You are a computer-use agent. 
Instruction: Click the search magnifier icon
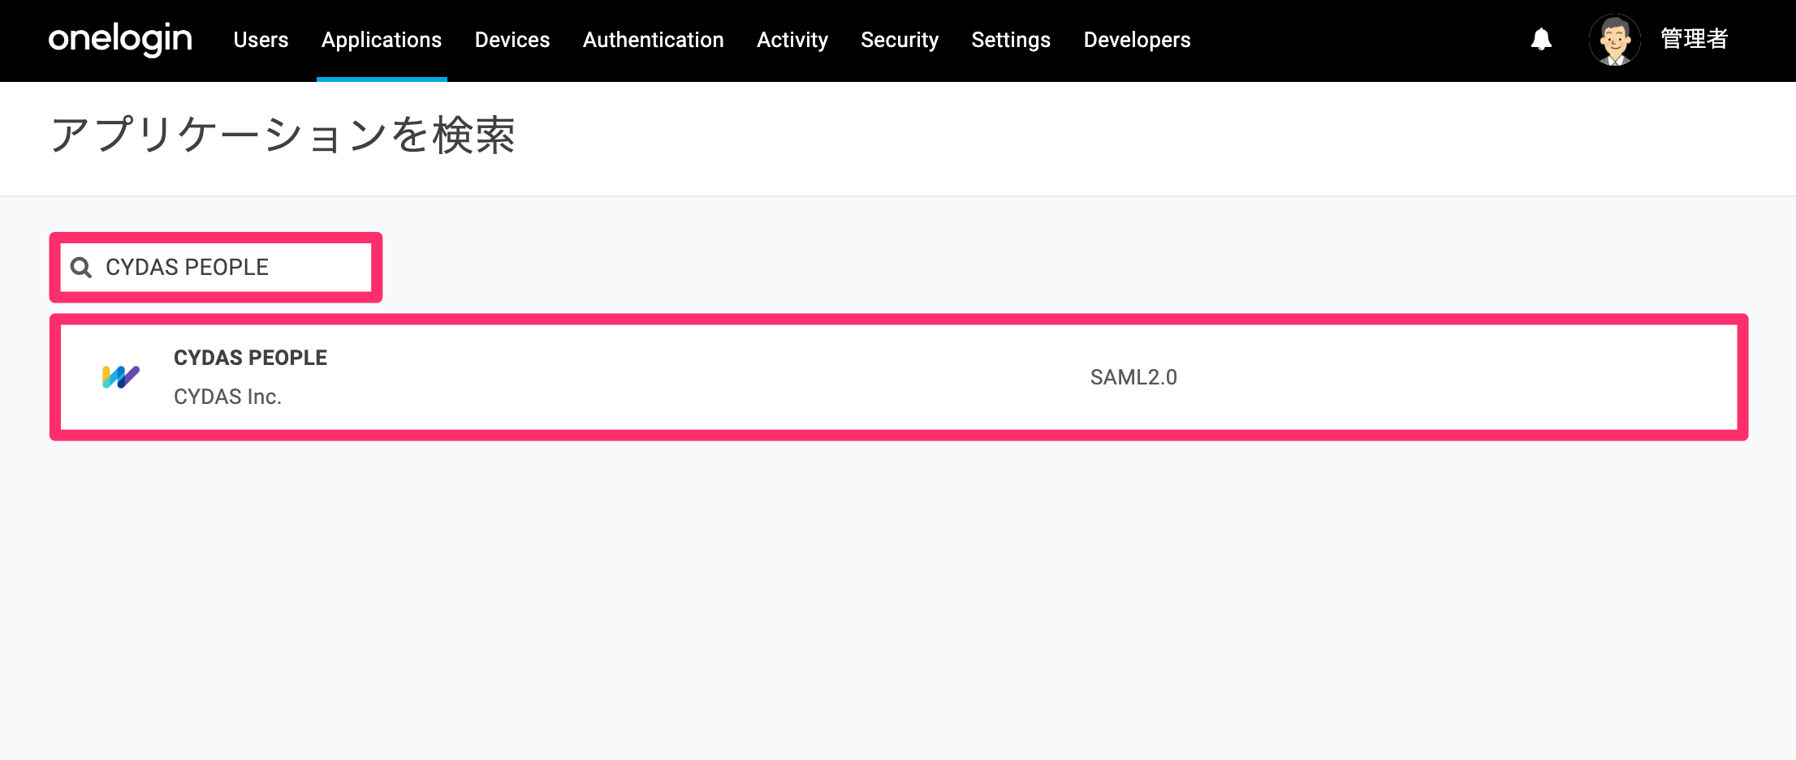tap(81, 267)
